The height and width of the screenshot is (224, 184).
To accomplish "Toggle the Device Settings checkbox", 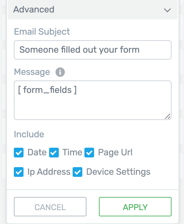I will tap(77, 172).
